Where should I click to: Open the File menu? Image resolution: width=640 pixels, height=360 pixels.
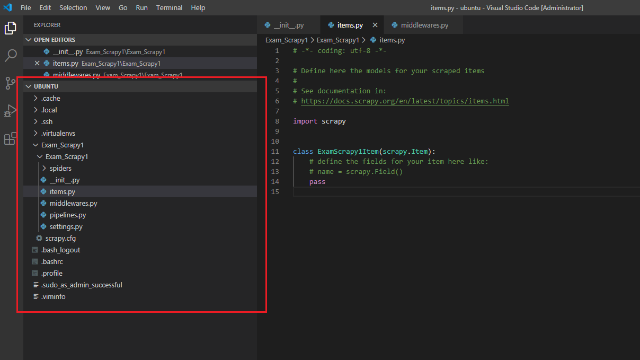(x=26, y=7)
